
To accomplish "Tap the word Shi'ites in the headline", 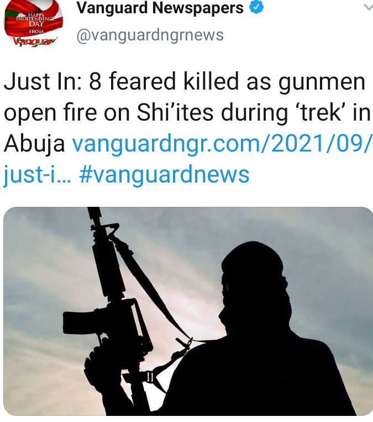I will point(175,112).
